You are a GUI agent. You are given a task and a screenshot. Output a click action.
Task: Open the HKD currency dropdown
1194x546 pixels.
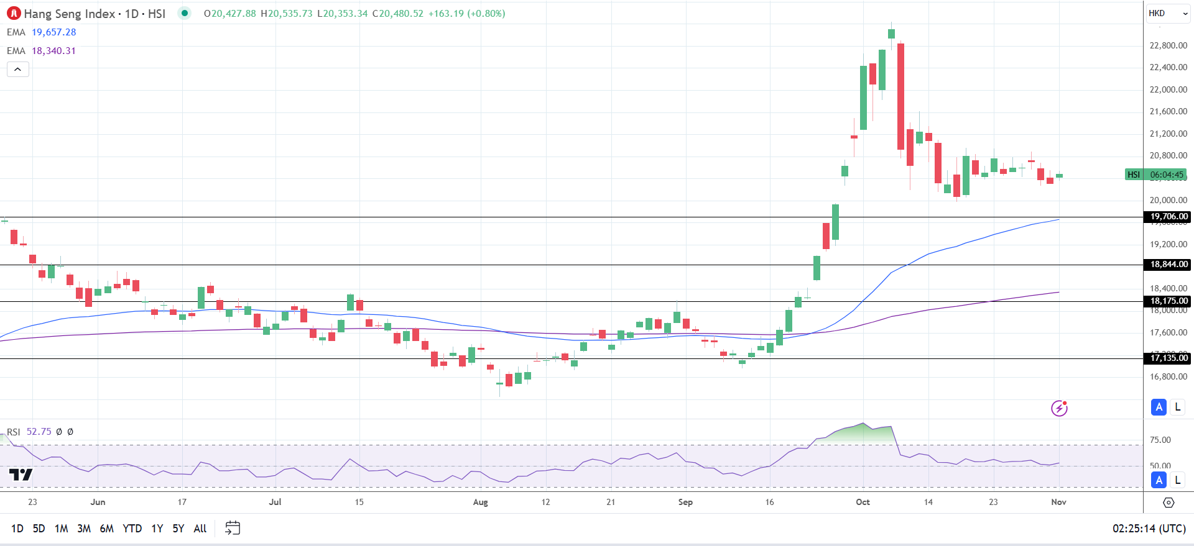tap(1167, 13)
